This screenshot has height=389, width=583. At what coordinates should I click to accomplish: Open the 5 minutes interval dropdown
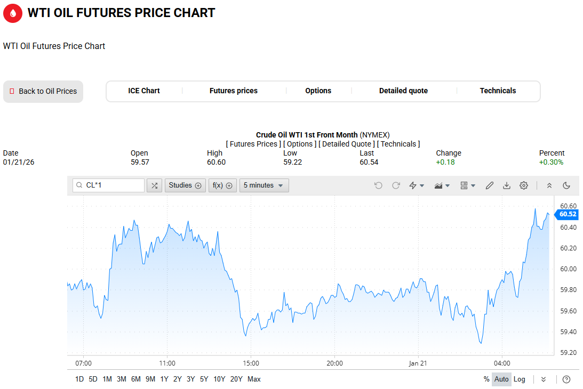(264, 185)
